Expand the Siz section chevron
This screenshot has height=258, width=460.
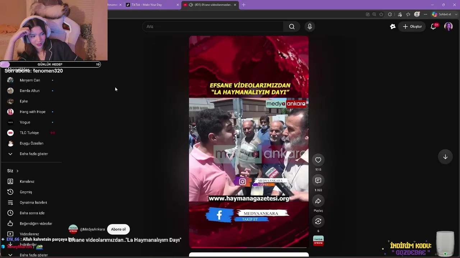pos(17,171)
